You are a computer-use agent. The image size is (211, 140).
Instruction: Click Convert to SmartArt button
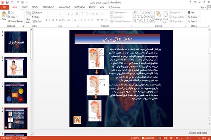click(x=121, y=21)
